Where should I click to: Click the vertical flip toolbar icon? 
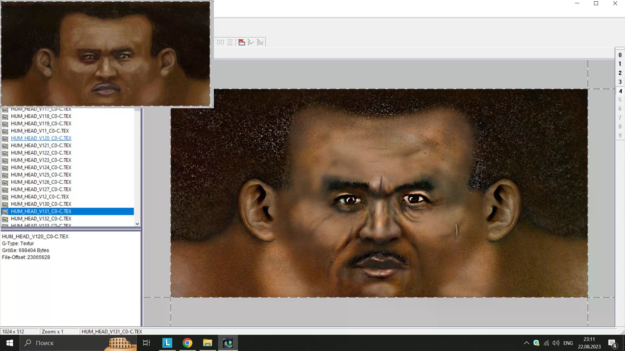pos(230,42)
